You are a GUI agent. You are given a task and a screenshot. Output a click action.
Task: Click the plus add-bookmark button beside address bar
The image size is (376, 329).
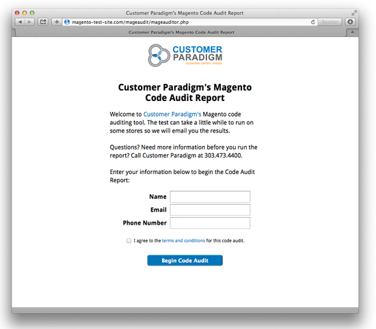click(x=57, y=22)
